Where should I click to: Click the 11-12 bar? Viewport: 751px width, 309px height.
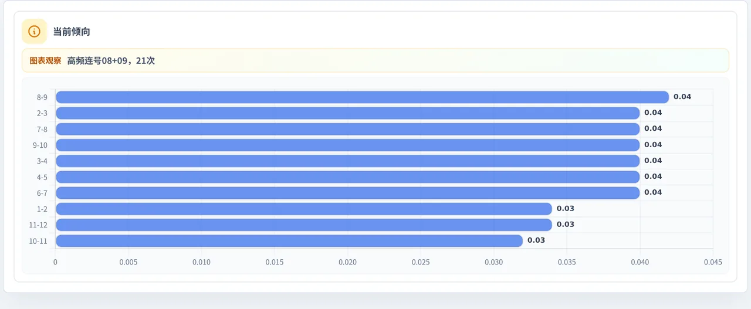click(x=304, y=225)
